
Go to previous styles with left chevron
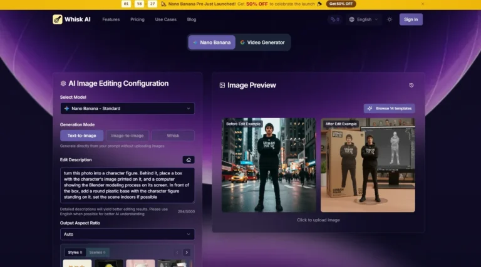177,252
